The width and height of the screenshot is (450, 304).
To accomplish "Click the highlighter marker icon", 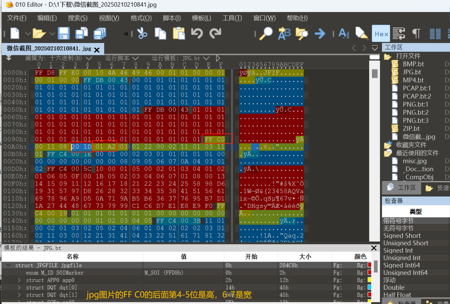I will coord(361,33).
